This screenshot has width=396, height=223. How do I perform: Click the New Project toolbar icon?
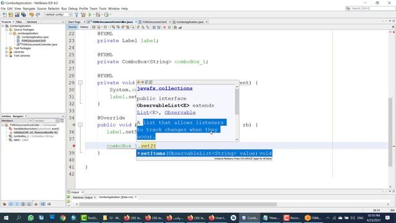click(11, 15)
